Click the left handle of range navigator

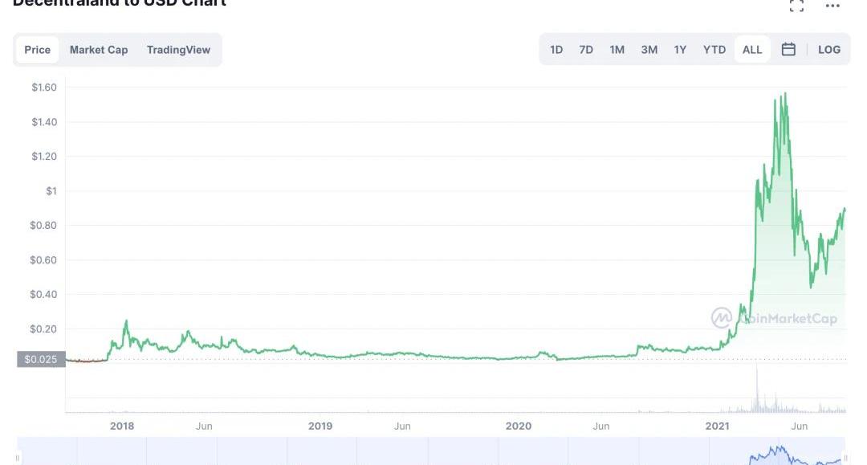tap(18, 459)
